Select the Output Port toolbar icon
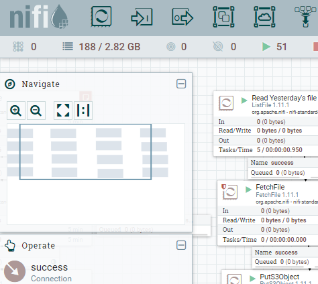 point(182,17)
